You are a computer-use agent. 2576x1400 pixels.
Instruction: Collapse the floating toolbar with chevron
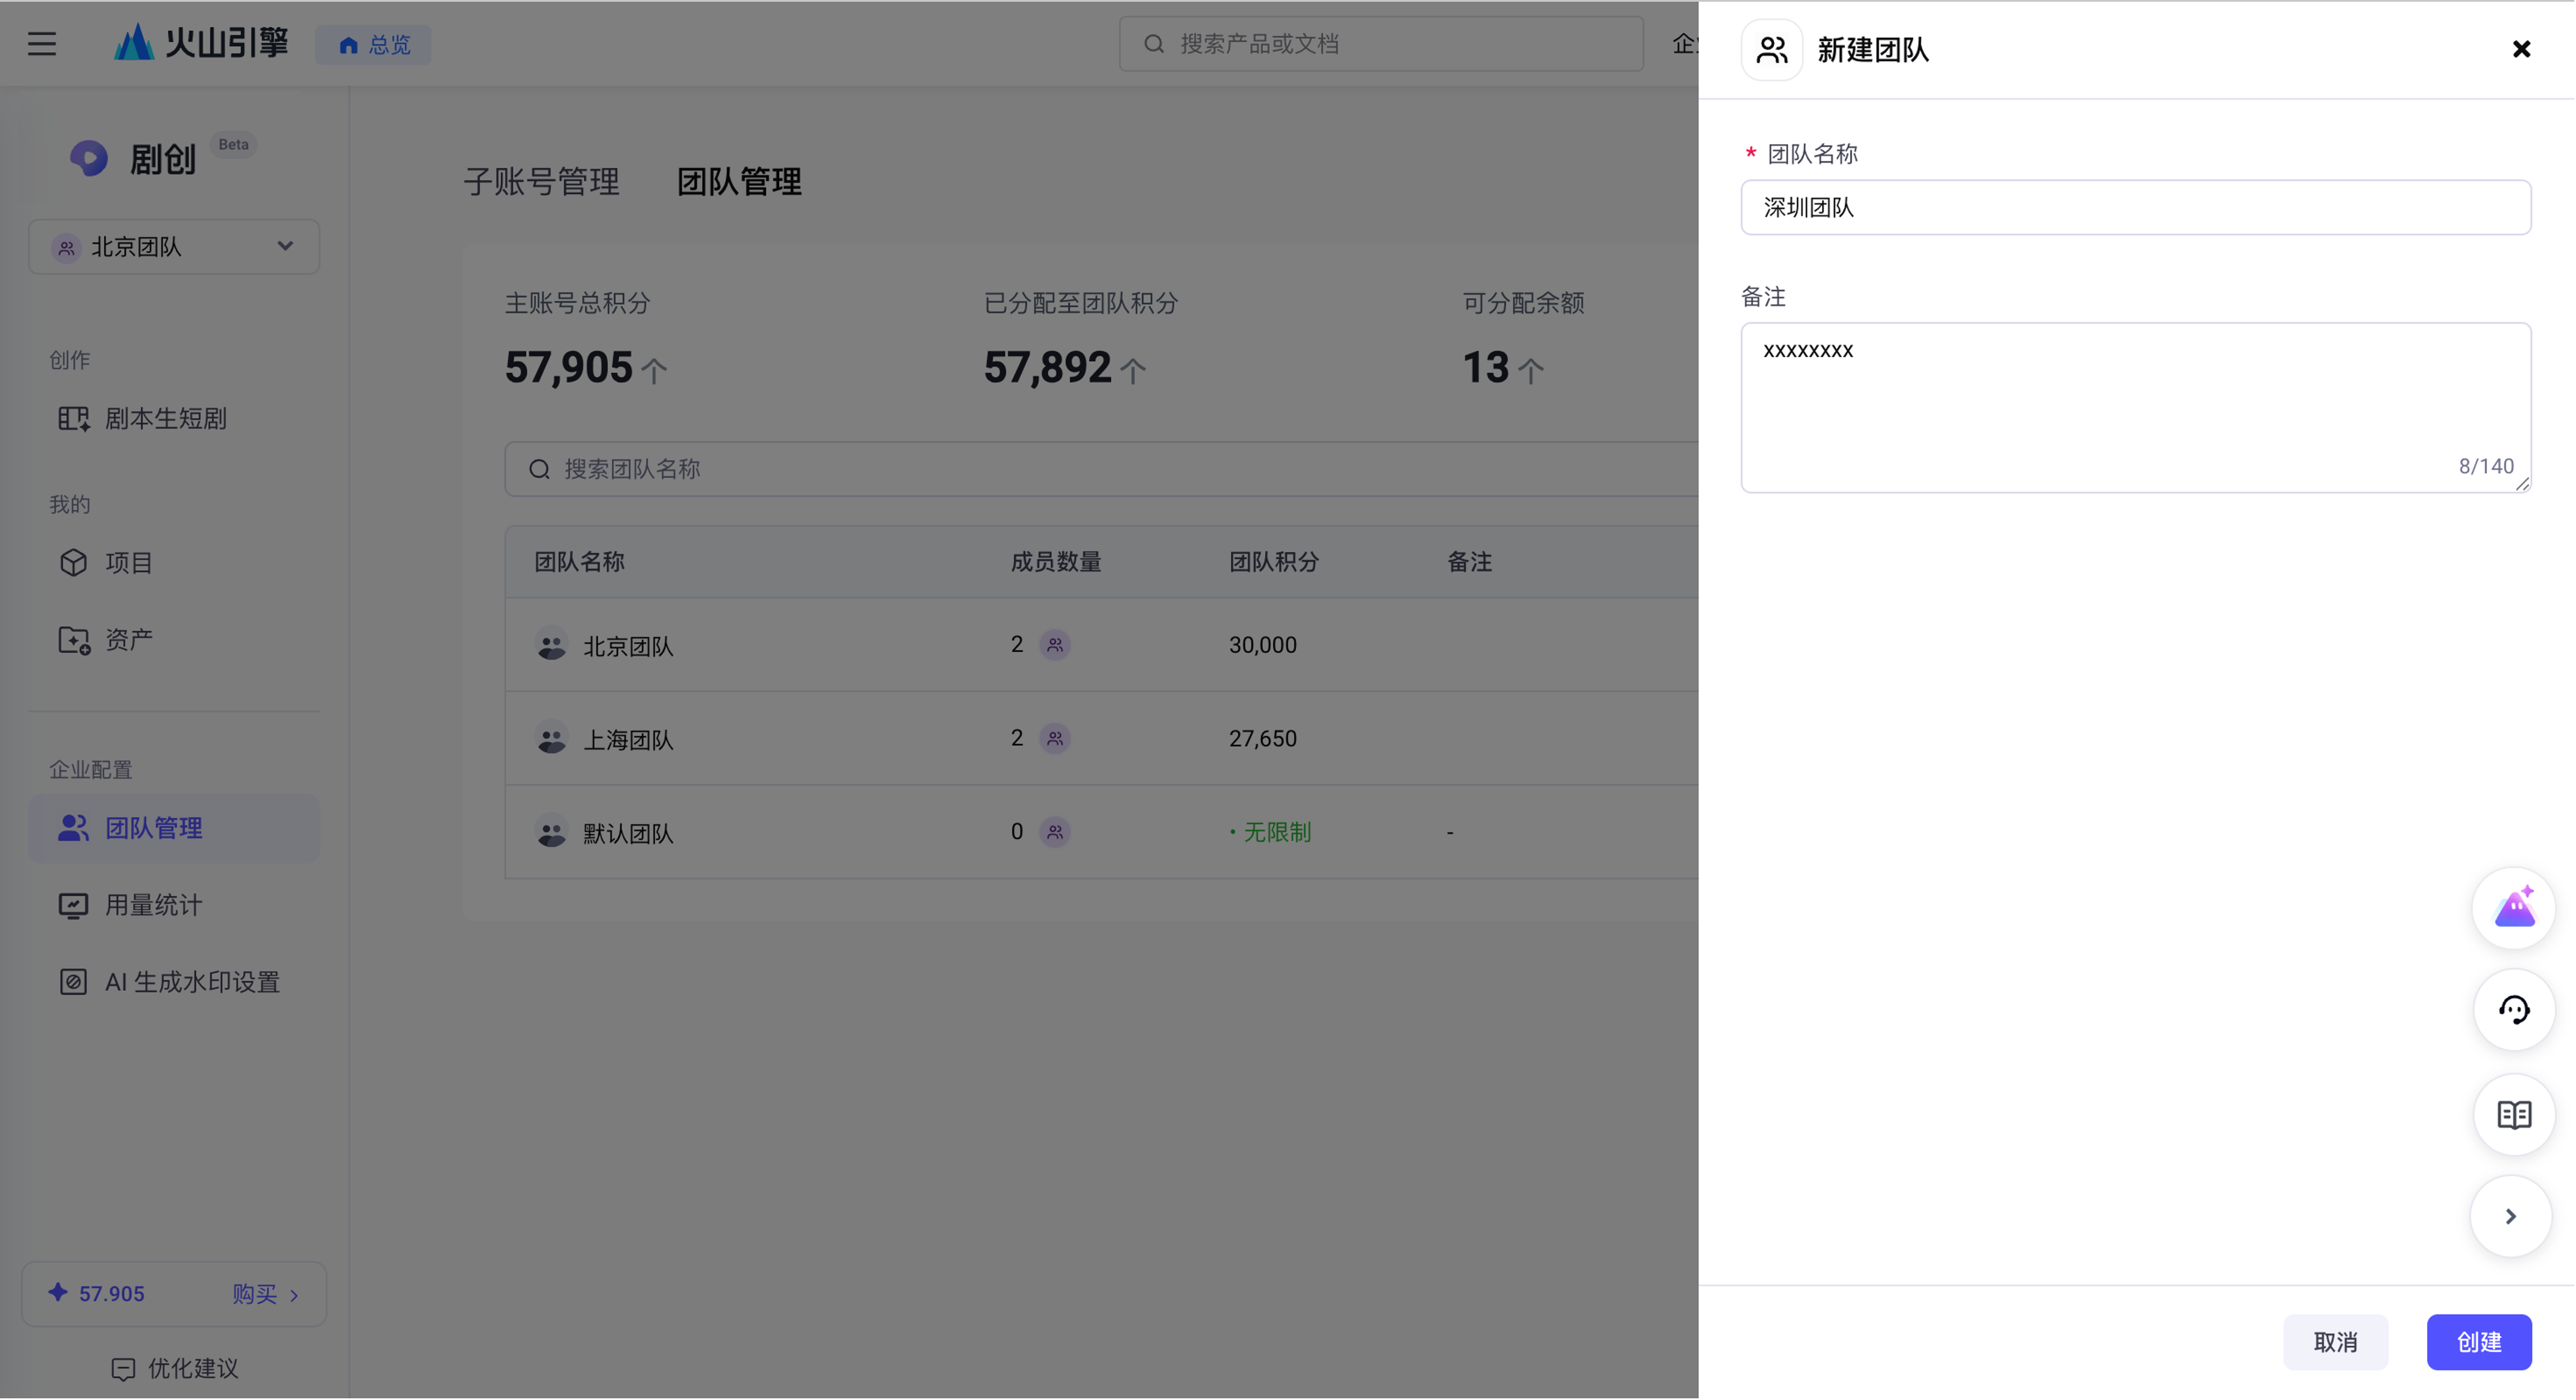pyautogui.click(x=2510, y=1217)
